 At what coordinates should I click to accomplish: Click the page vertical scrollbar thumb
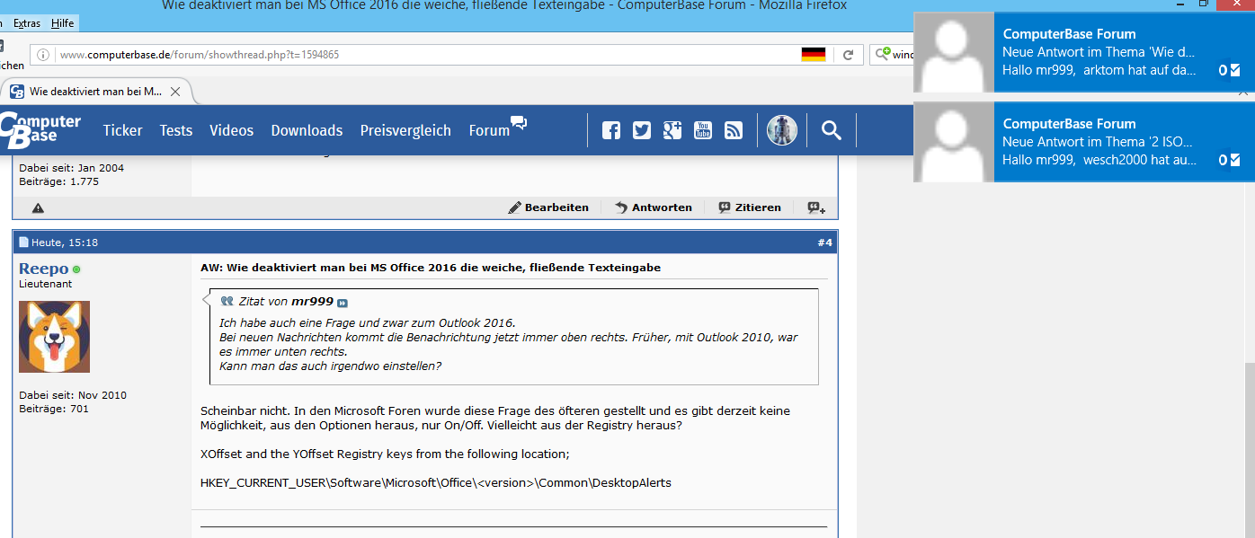pyautogui.click(x=1249, y=449)
